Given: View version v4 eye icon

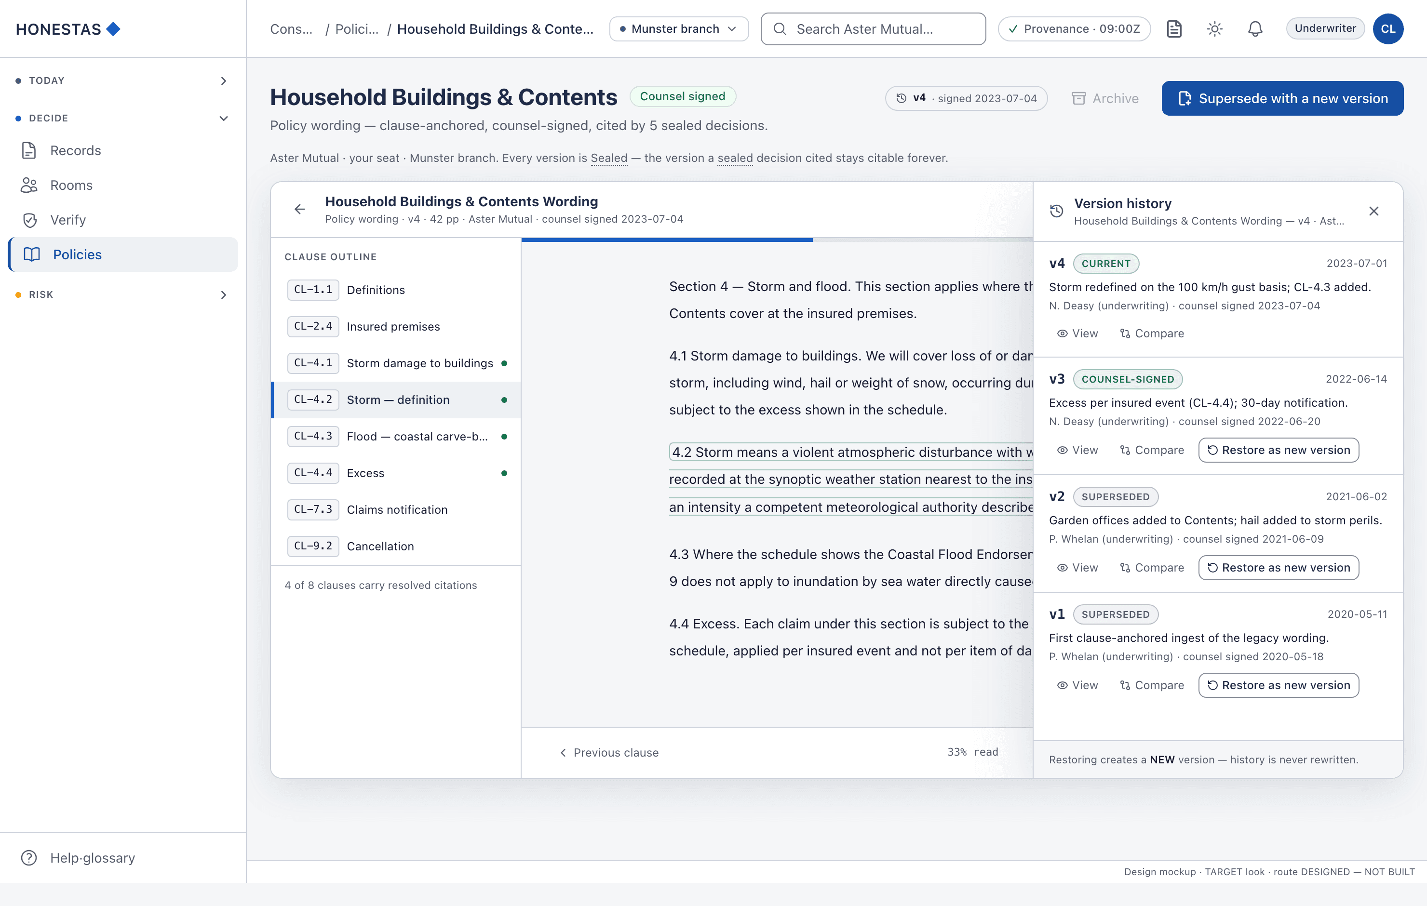Looking at the screenshot, I should pos(1063,333).
